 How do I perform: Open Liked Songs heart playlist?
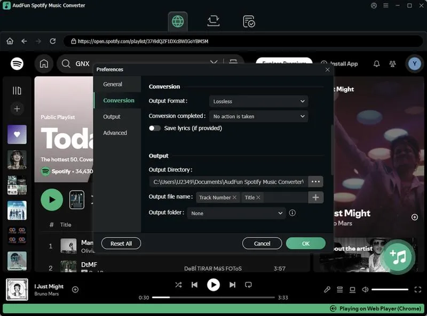click(17, 134)
